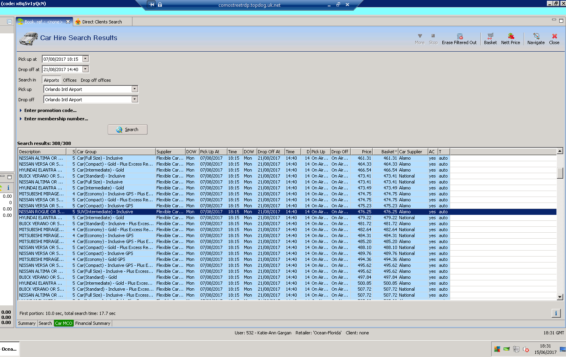The image size is (566, 357).
Task: Open the Pick up airport dropdown
Action: (134, 89)
